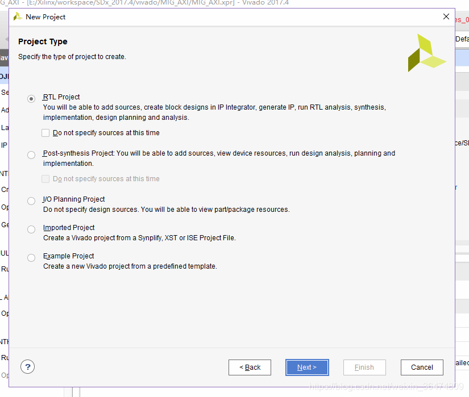Viewport: 469px width, 397px height.
Task: Go back with the Back button
Action: (x=250, y=367)
